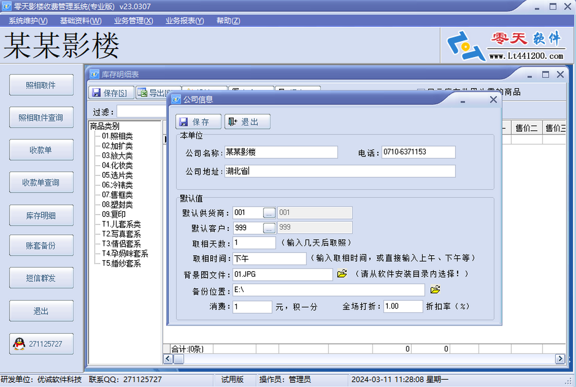Screen dimensions: 576x387
Task: Click 账套备份 sidebar button
Action: 41,246
